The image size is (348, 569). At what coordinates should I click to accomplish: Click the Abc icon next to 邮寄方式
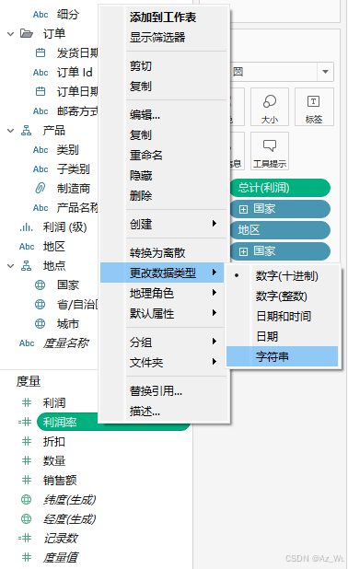click(x=41, y=111)
